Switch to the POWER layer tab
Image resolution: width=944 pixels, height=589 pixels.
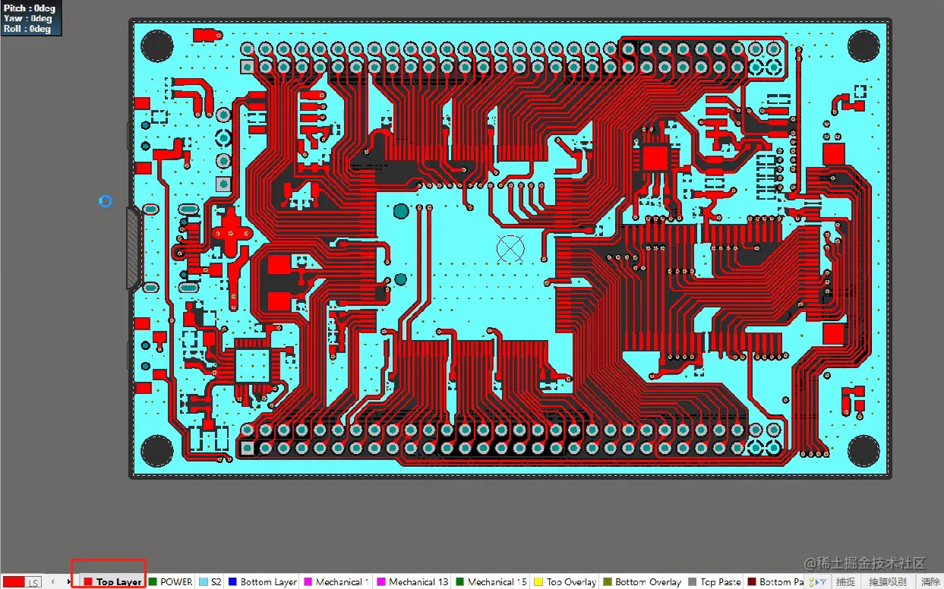171,582
